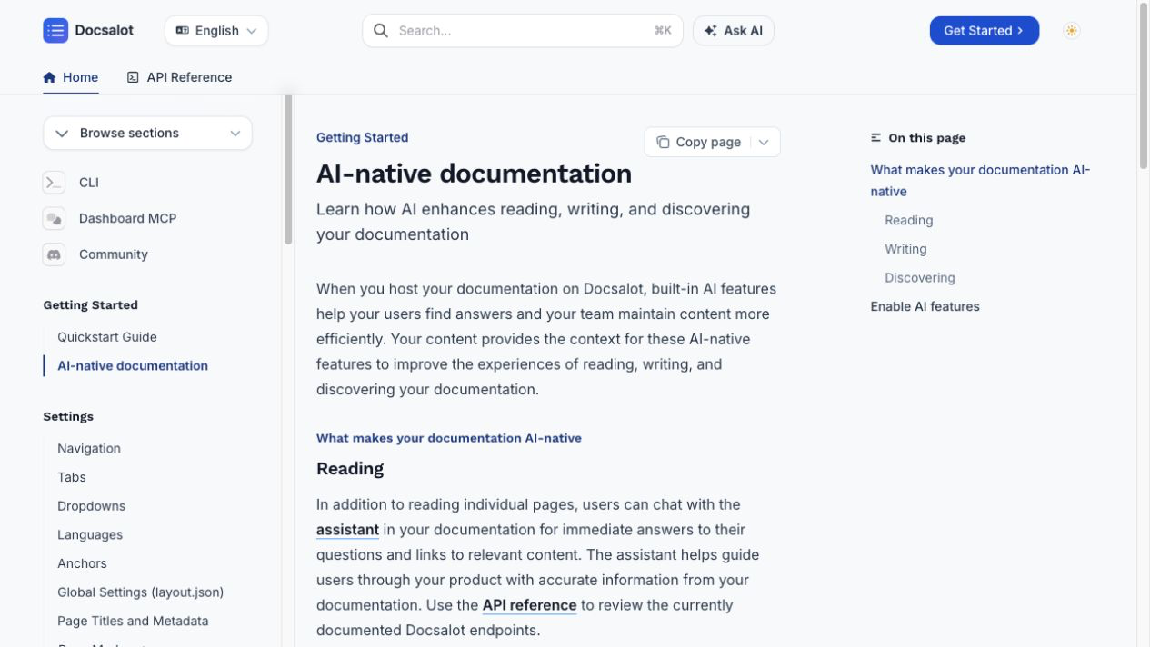The image size is (1150, 647).
Task: Follow the assistant link in Reading
Action: 347,530
